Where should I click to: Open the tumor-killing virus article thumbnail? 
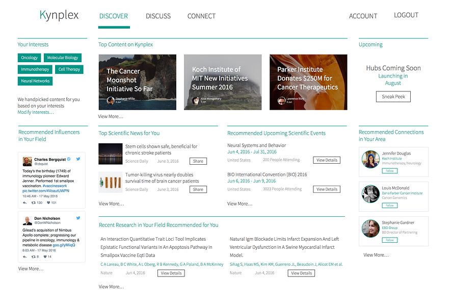(111, 182)
